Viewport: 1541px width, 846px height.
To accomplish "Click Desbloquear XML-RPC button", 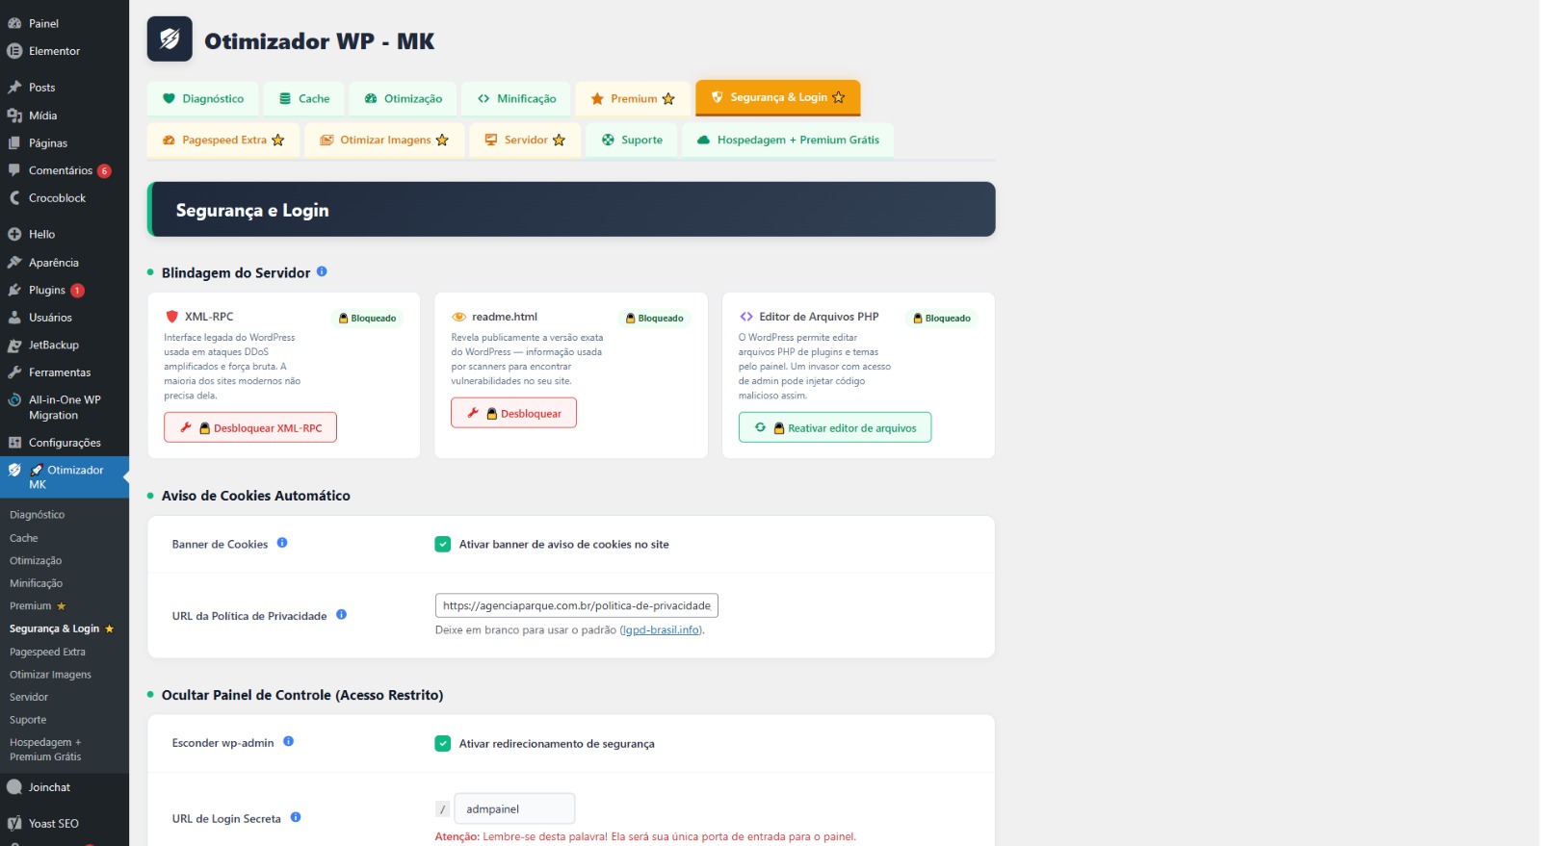I will point(250,427).
